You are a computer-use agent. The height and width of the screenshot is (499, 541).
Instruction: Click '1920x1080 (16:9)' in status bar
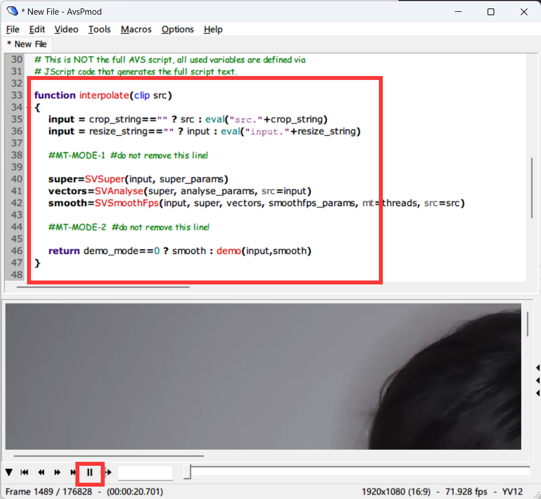396,492
